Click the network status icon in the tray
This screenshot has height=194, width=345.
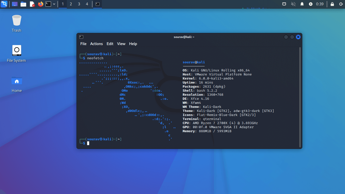tap(284, 4)
